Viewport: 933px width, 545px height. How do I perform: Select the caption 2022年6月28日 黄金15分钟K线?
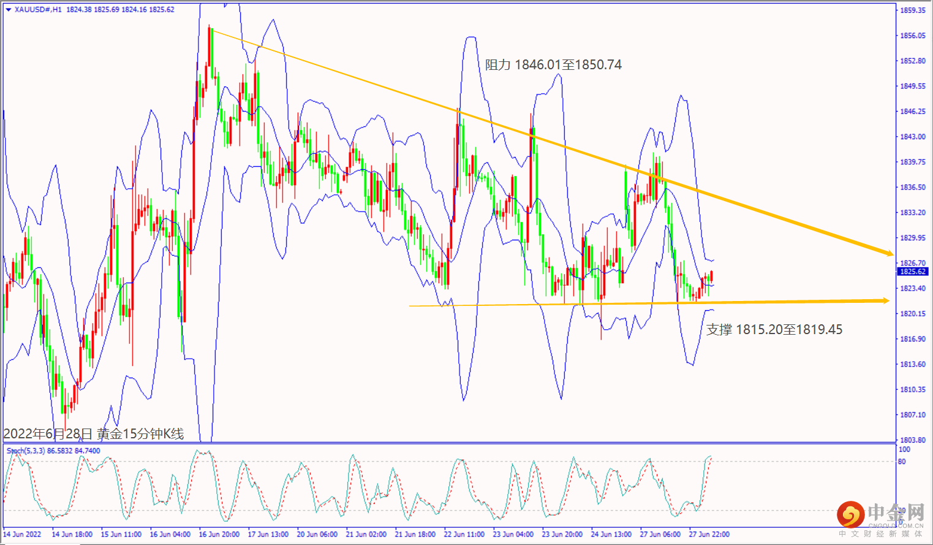pyautogui.click(x=93, y=434)
